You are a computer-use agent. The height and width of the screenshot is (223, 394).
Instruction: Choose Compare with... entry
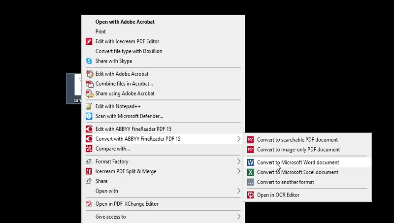(x=164, y=149)
